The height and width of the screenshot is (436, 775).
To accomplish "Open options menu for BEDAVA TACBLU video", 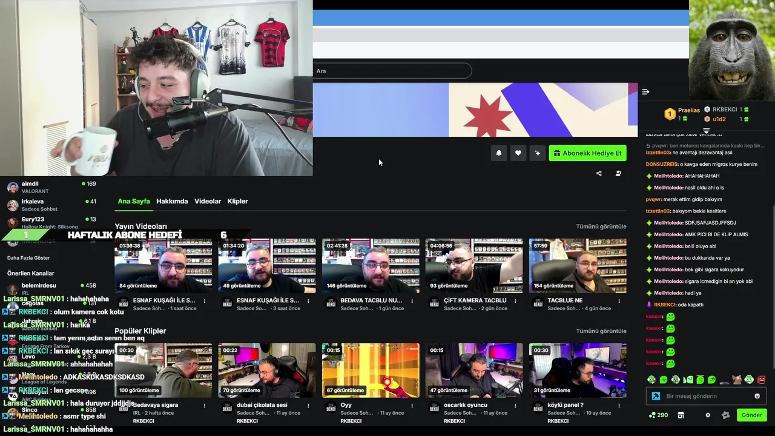I will tap(412, 301).
